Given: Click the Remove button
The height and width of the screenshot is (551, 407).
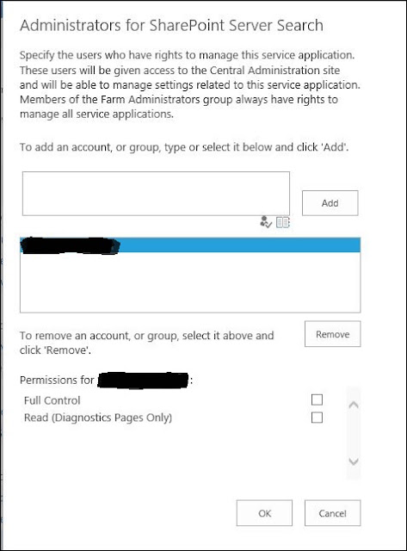Looking at the screenshot, I should 332,334.
